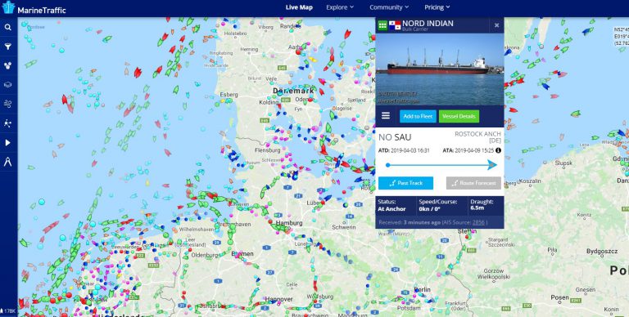Viewport: 629px width, 317px height.
Task: Click the NO SAU departure port
Action: pyautogui.click(x=395, y=138)
